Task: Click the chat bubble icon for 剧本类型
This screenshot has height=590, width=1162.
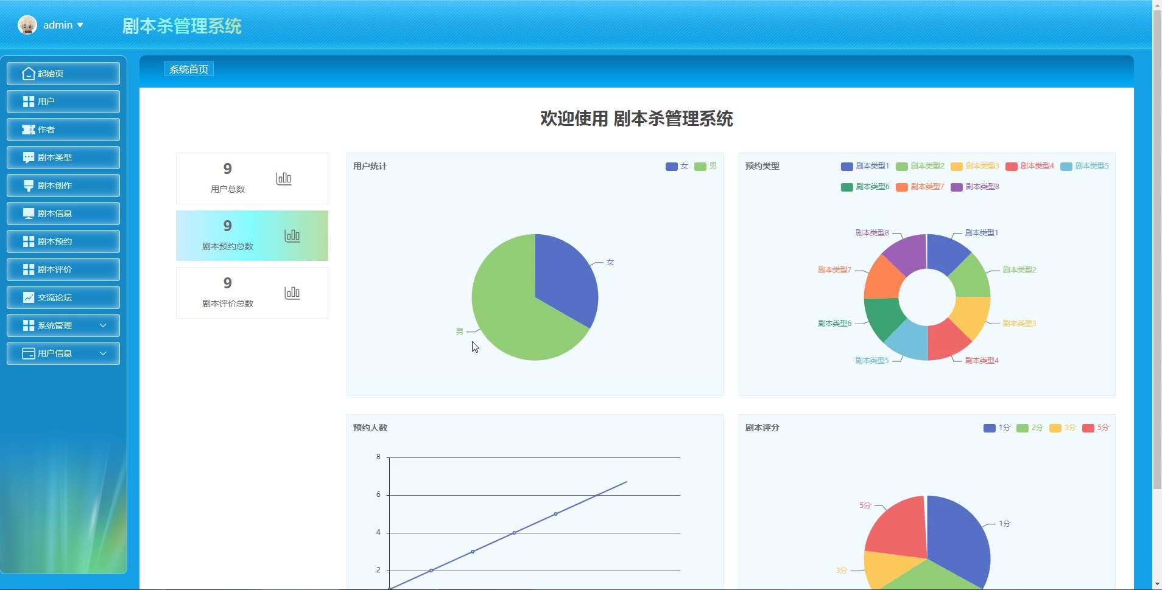Action: coord(28,158)
